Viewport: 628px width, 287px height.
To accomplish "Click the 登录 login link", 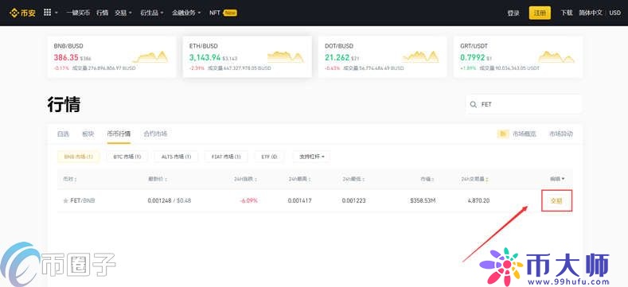I will pyautogui.click(x=513, y=13).
